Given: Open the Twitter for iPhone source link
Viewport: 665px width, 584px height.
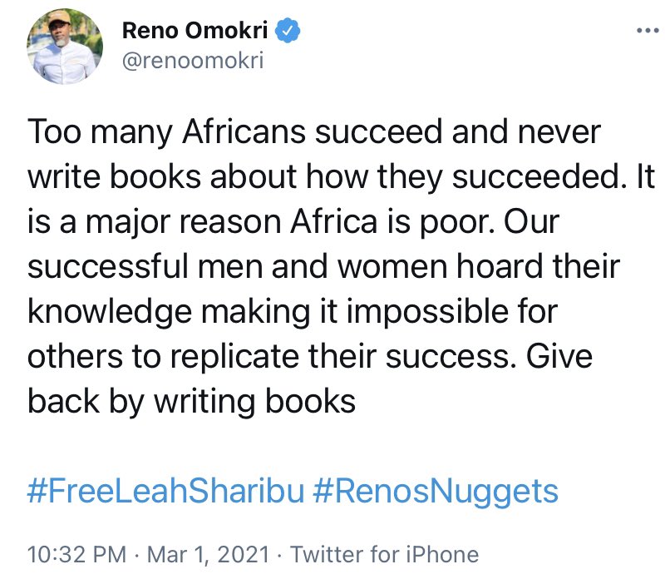Looking at the screenshot, I should pos(385,554).
